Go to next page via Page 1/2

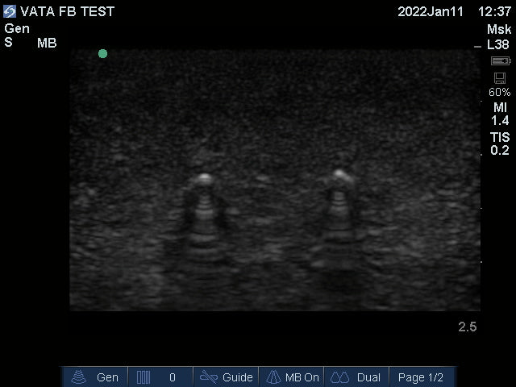tap(421, 377)
